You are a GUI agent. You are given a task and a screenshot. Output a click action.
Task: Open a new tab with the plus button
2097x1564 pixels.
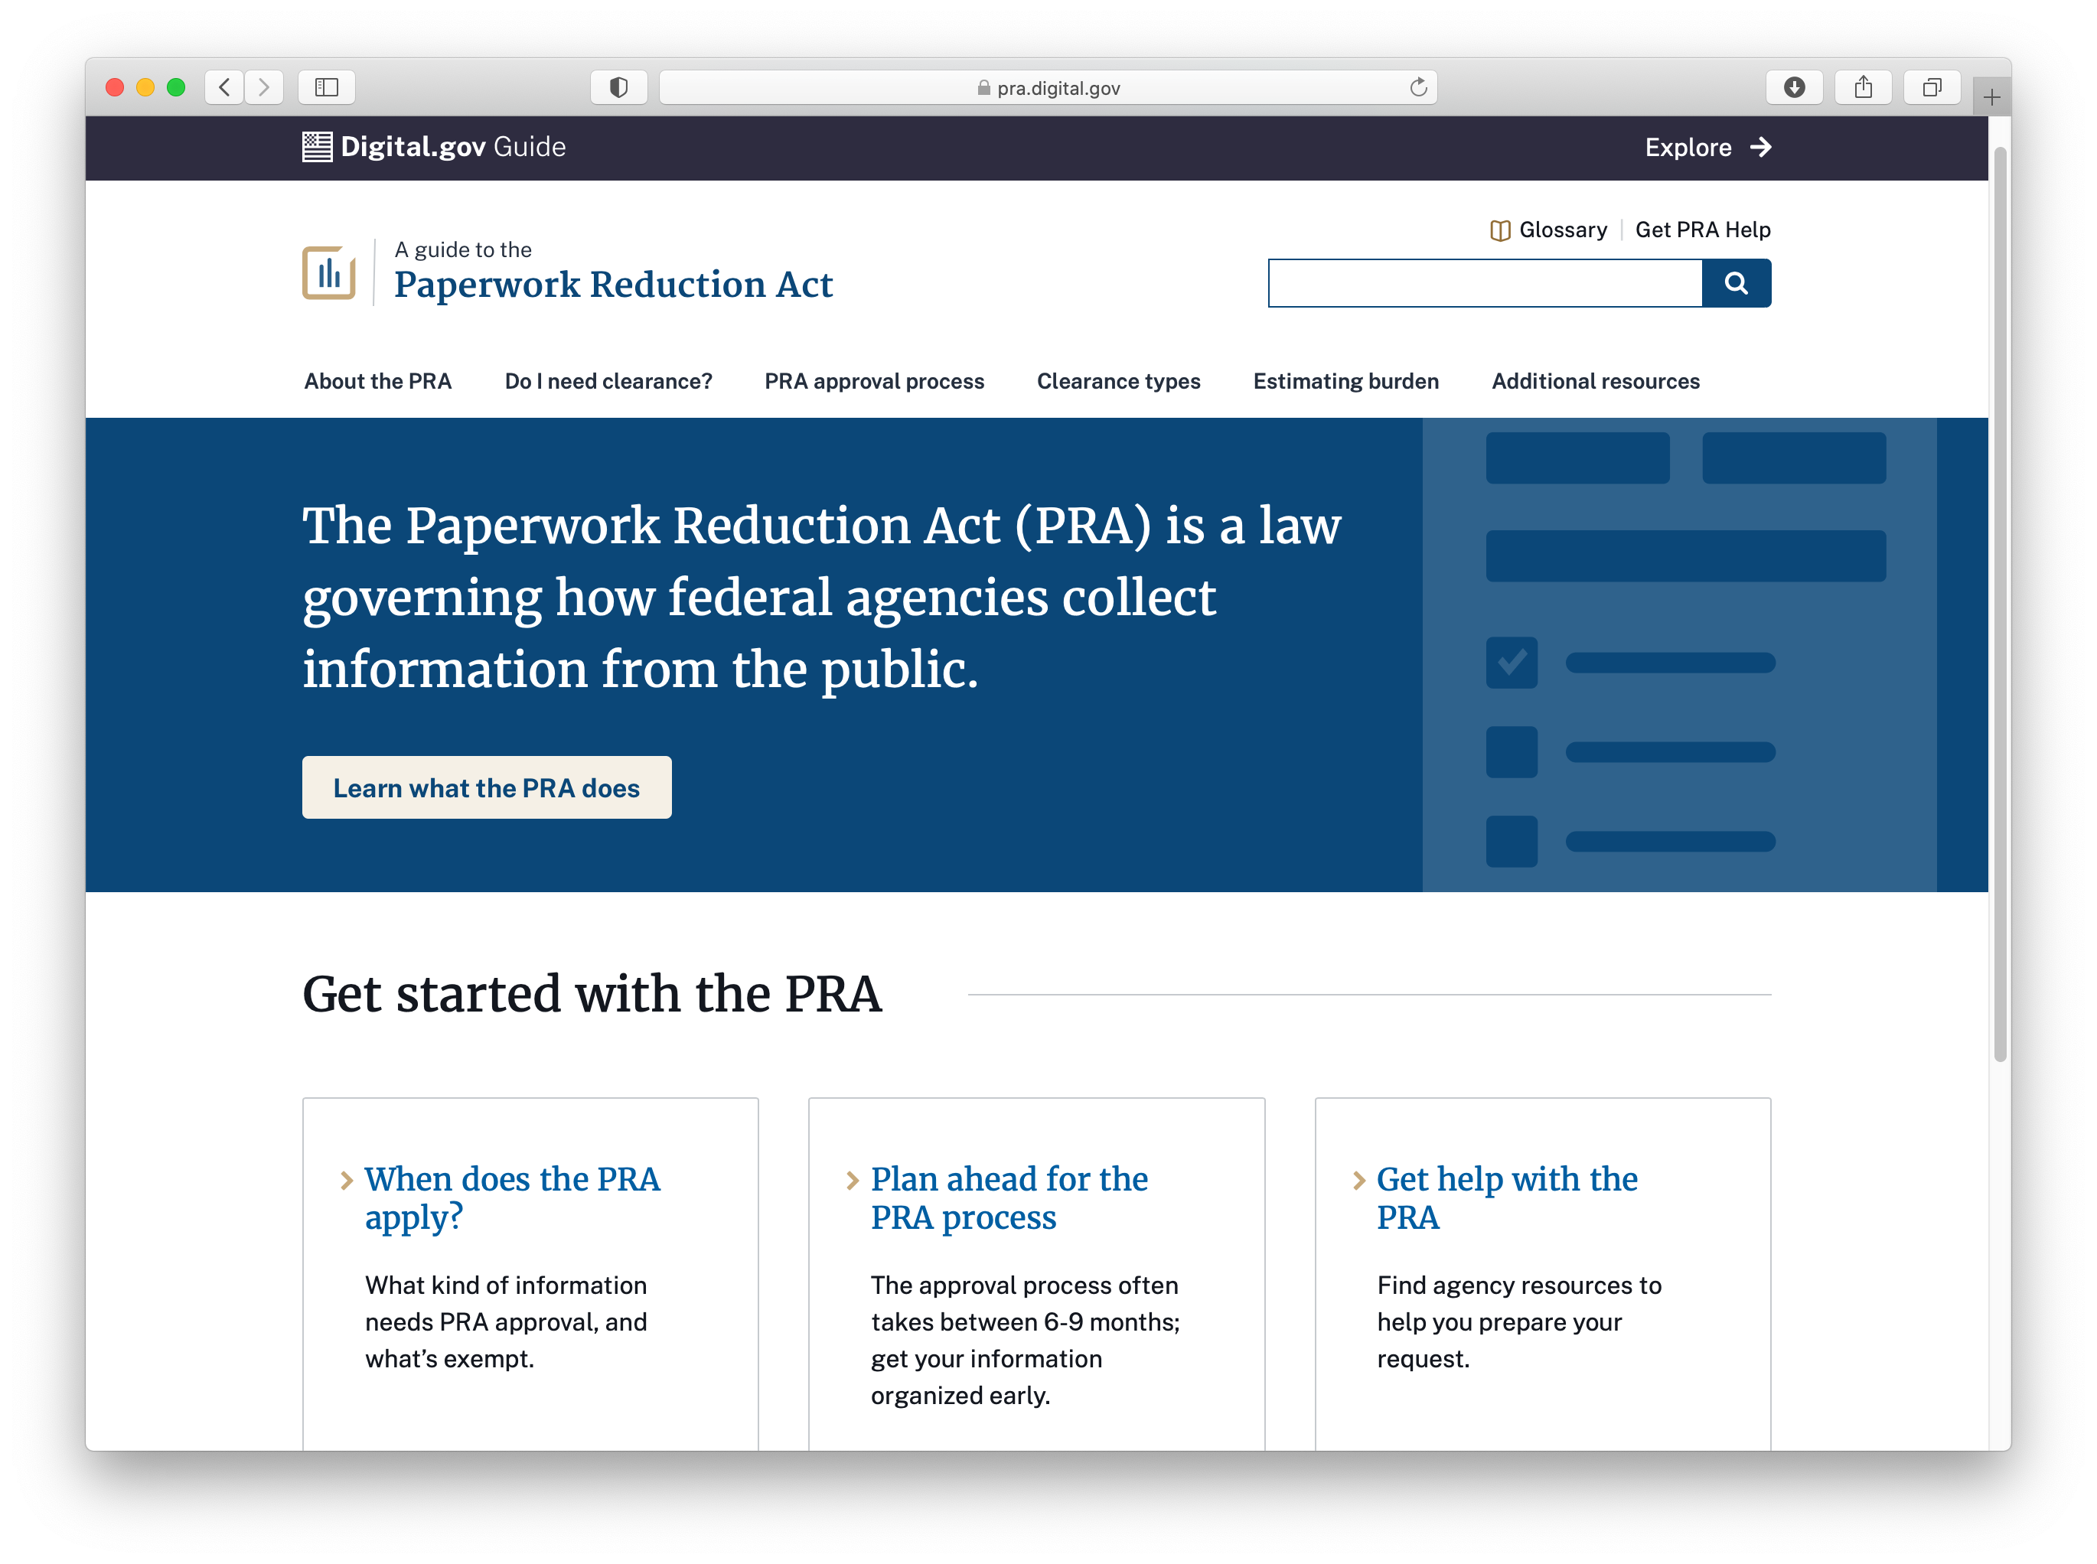click(1991, 95)
